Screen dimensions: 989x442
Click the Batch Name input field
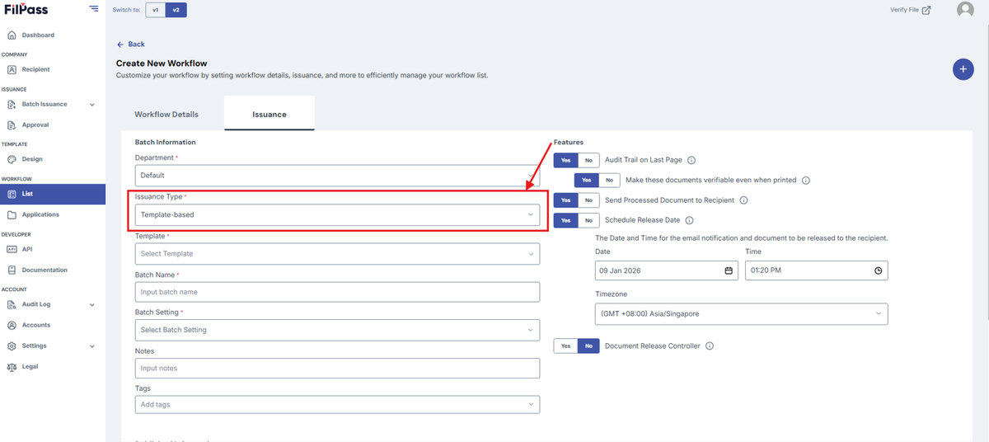click(x=337, y=292)
